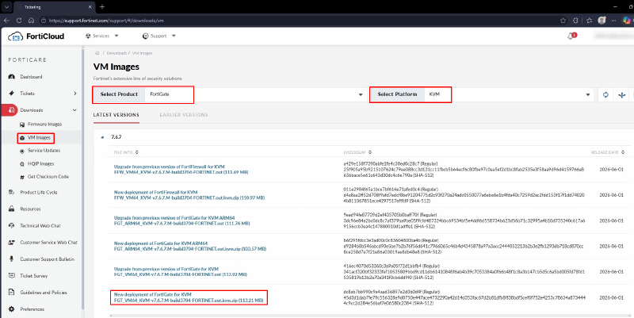Click the sidebar vertical scrollbar
This screenshot has height=318, width=634.
click(83, 178)
